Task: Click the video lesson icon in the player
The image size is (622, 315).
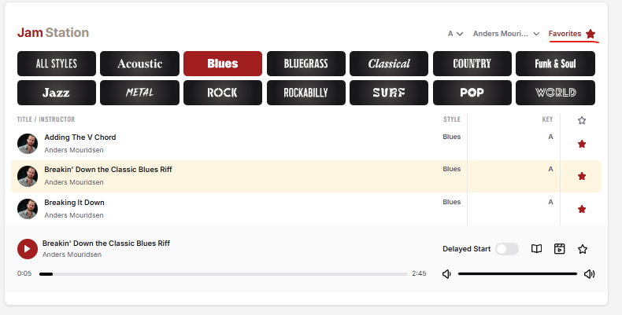Action: [x=559, y=249]
